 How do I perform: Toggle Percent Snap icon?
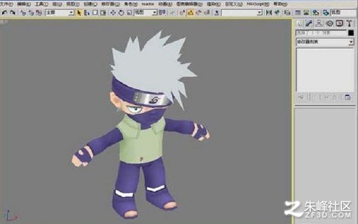199,13
